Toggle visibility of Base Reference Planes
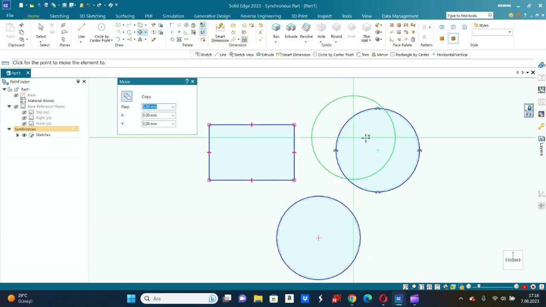 click(16, 107)
